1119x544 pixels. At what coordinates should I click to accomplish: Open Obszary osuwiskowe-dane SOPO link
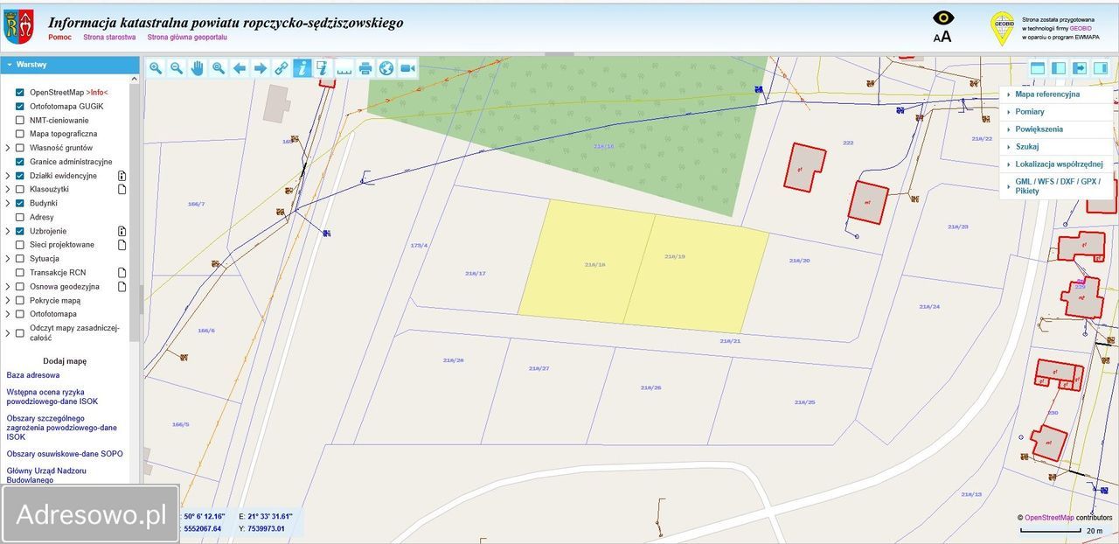tap(65, 454)
